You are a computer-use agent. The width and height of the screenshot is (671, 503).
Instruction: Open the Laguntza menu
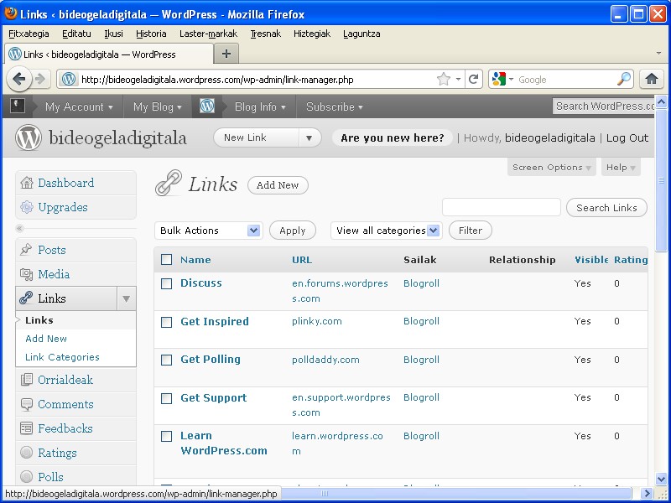(362, 34)
